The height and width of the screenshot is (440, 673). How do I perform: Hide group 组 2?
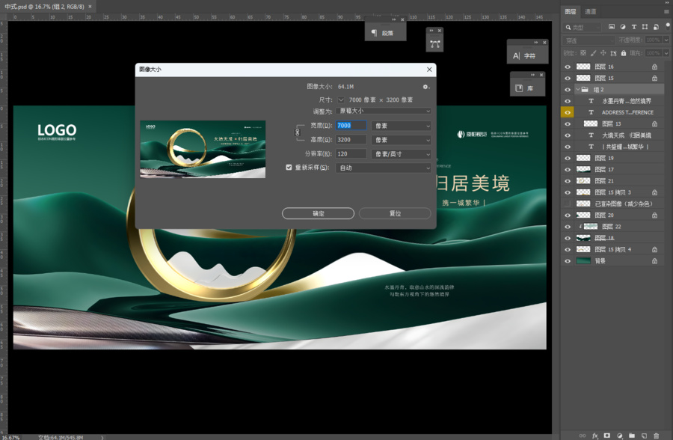[568, 89]
